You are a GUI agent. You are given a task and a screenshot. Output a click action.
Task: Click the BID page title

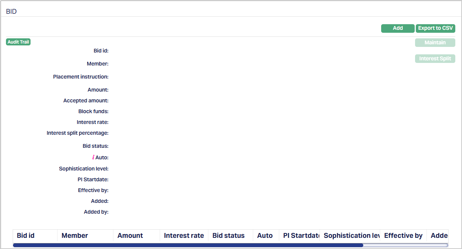click(x=12, y=12)
